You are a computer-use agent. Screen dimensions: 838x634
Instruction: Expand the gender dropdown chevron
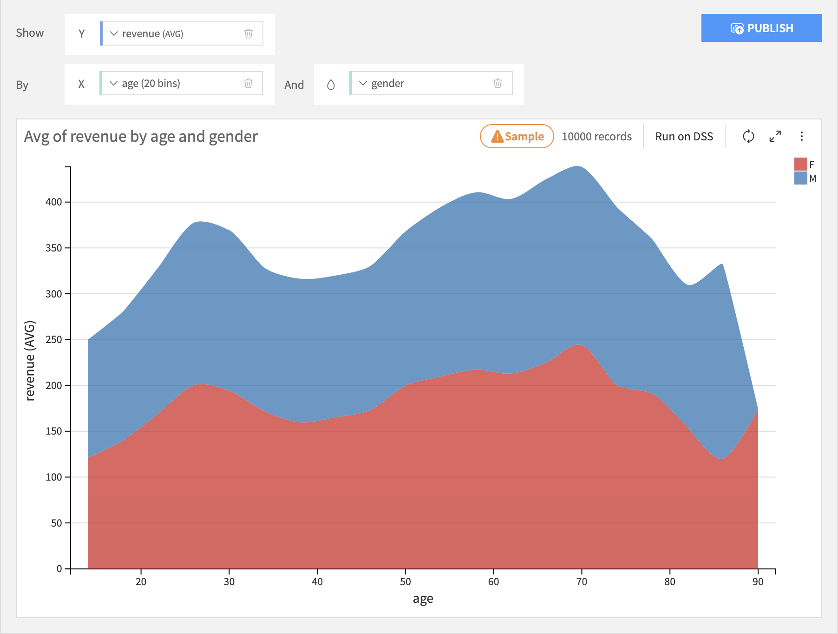(363, 83)
